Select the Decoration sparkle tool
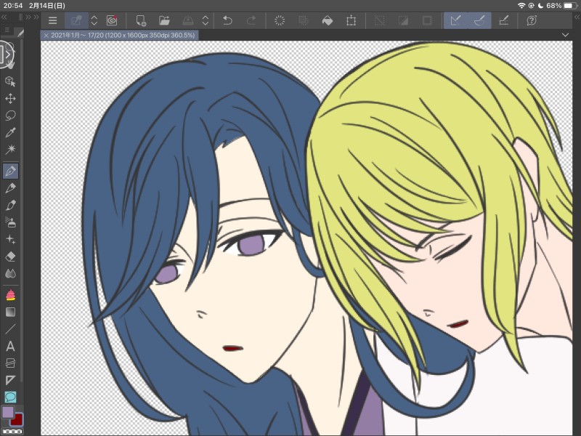This screenshot has height=436, width=581. pos(10,240)
